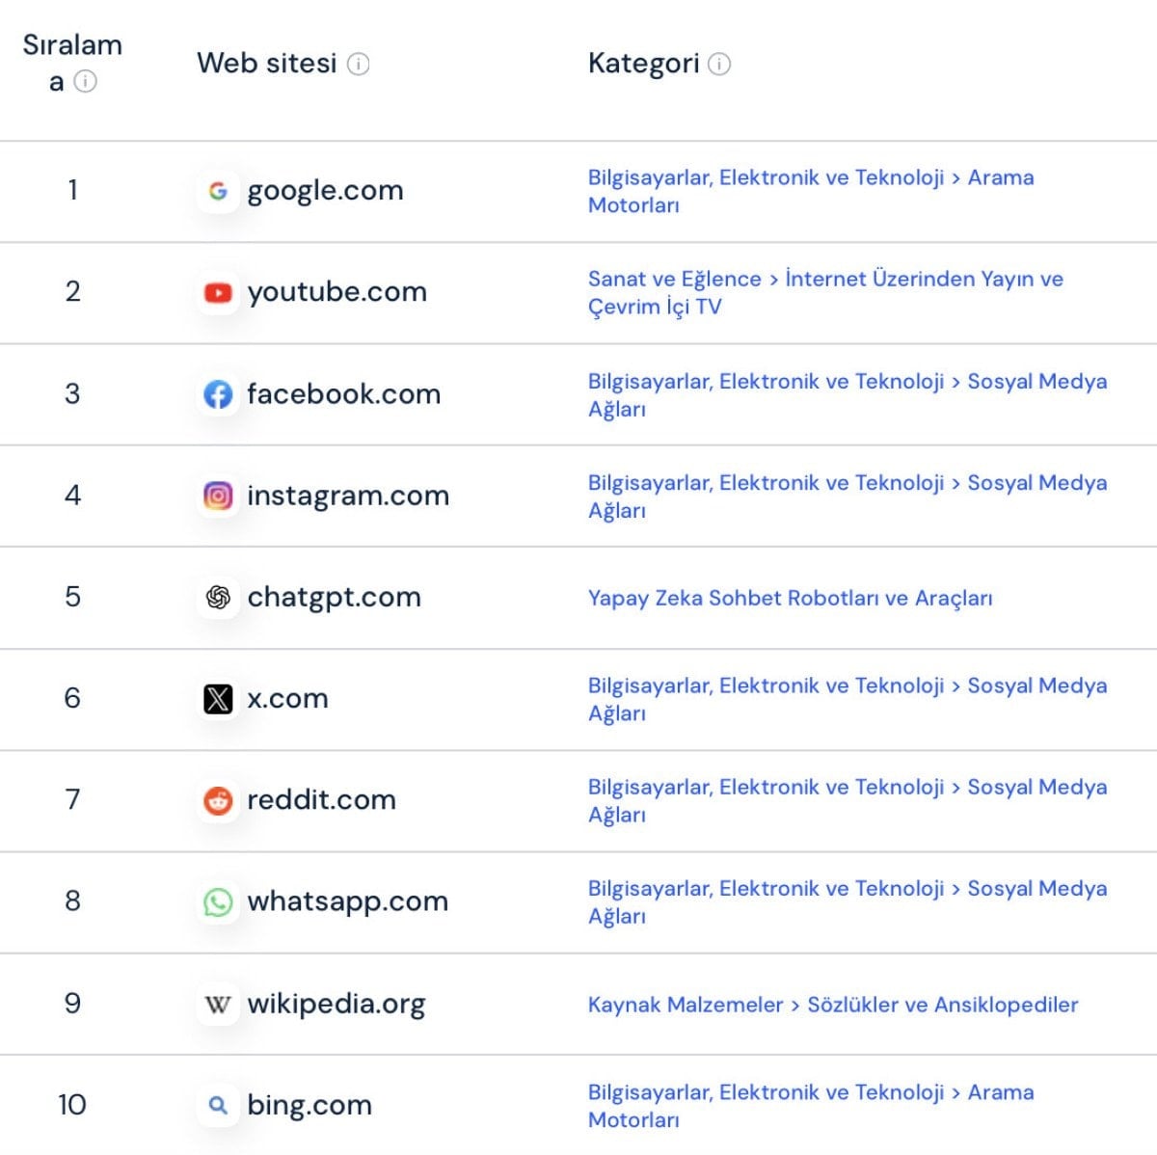This screenshot has width=1157, height=1155.
Task: Click the Reddit mascot icon
Action: [218, 800]
